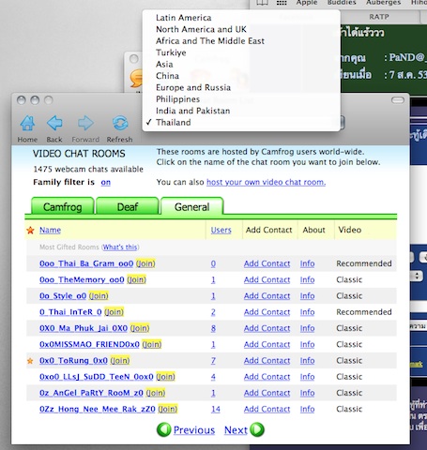View Info for 0_Thai_InTeR_0
This screenshot has width=427, height=450.
click(307, 312)
